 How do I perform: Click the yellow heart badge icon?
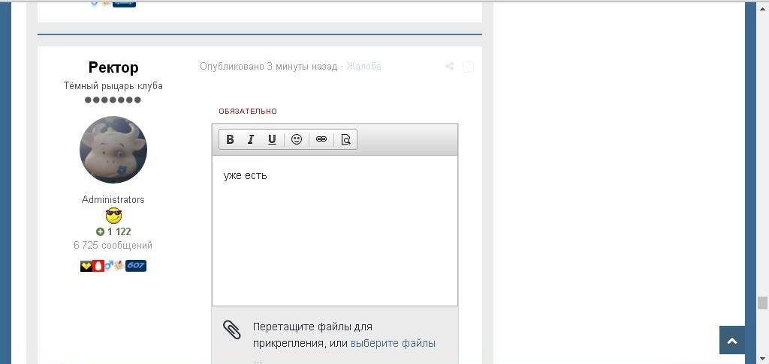[86, 266]
